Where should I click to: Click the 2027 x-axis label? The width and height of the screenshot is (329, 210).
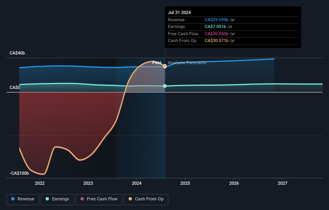coord(283,184)
